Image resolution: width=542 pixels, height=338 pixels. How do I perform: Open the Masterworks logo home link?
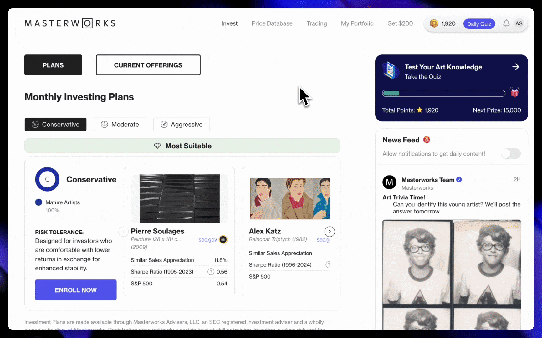point(70,23)
